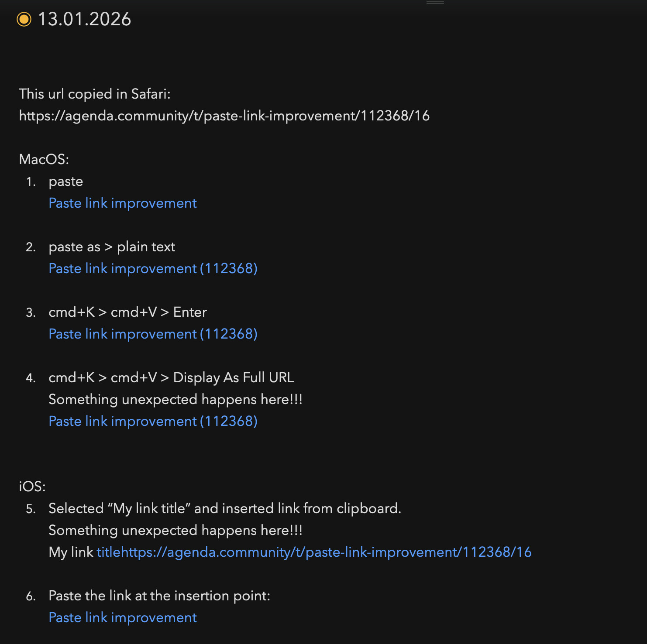Open the link under the Display As Full URL step
This screenshot has height=644, width=647.
pos(153,421)
